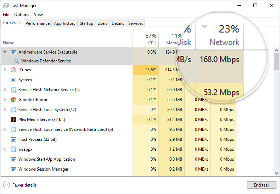Screen dimensions: 280x194
Task: Expand Service Host: Network Service (5)
Action: 5,89
